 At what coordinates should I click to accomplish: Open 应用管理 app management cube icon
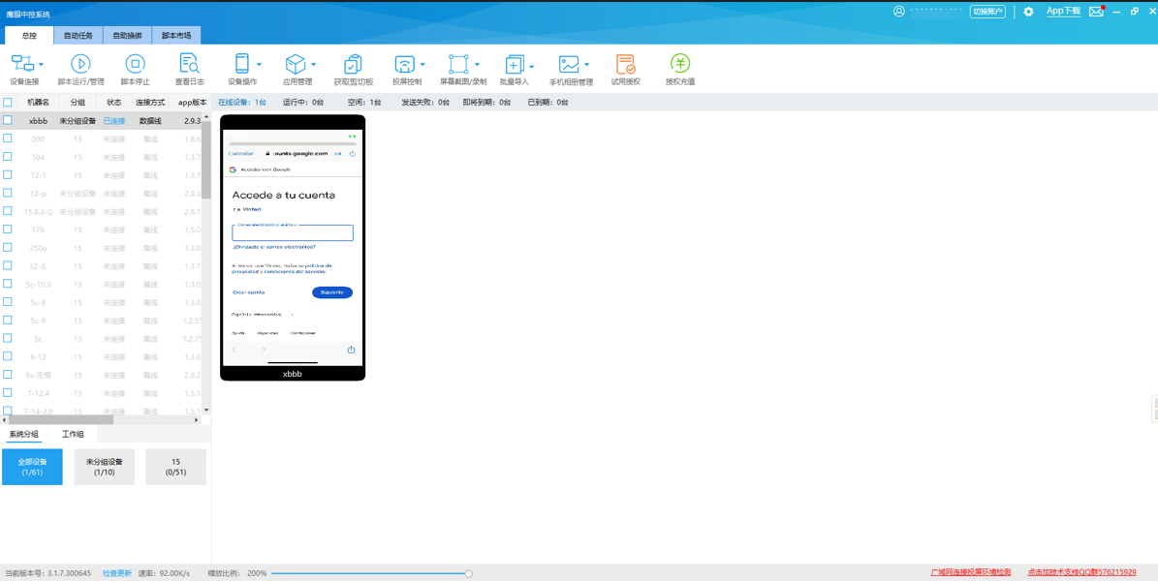click(296, 64)
